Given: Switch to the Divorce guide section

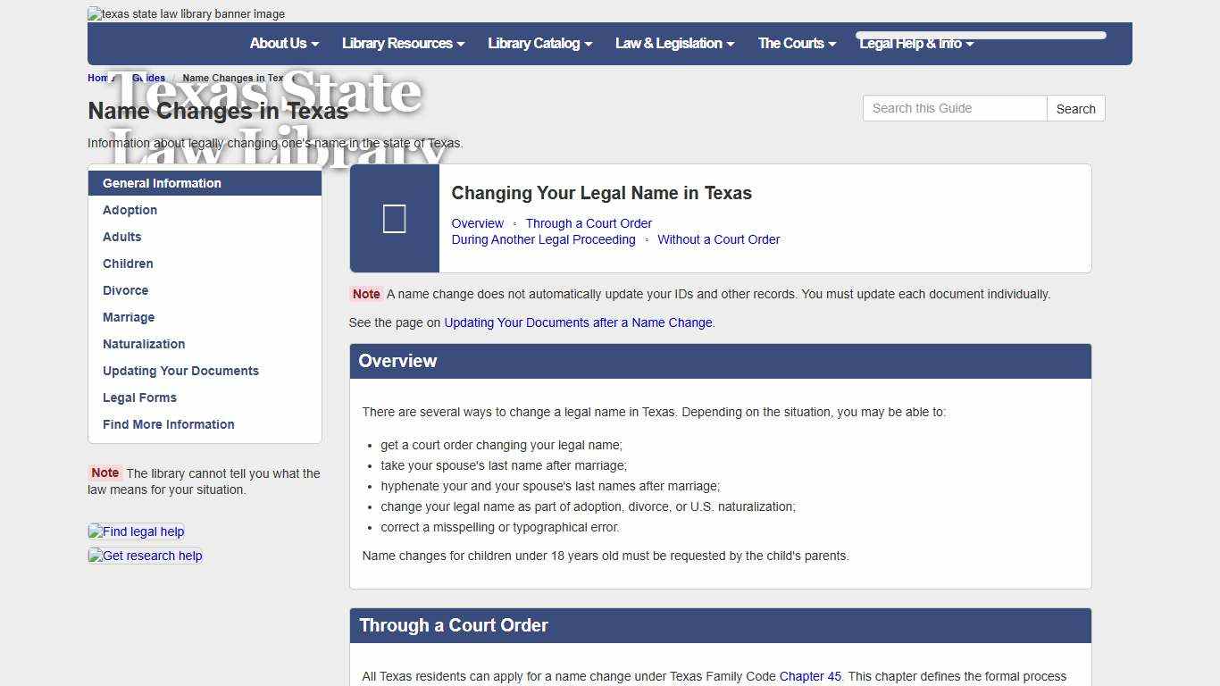Looking at the screenshot, I should coord(125,290).
